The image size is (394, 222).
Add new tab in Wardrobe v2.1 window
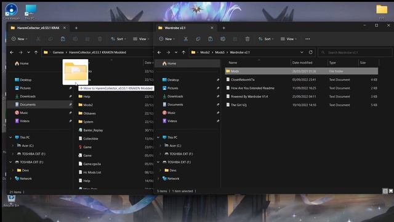pyautogui.click(x=223, y=28)
